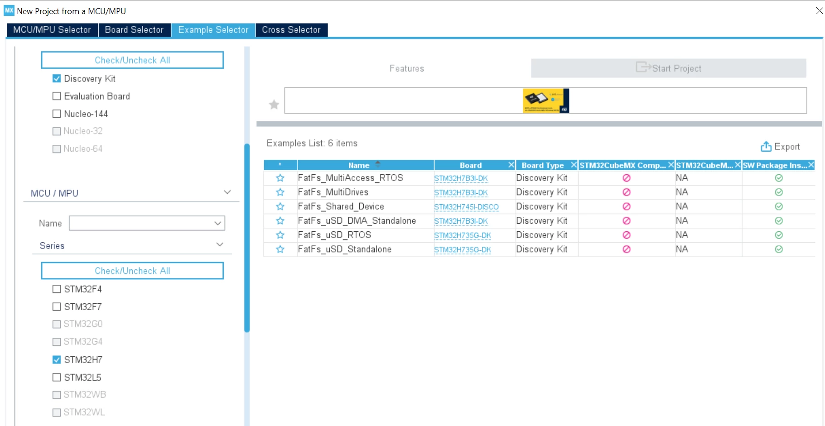
Task: Click compatibility icon for FatFs_MultiAccess_RTOS
Action: [627, 178]
